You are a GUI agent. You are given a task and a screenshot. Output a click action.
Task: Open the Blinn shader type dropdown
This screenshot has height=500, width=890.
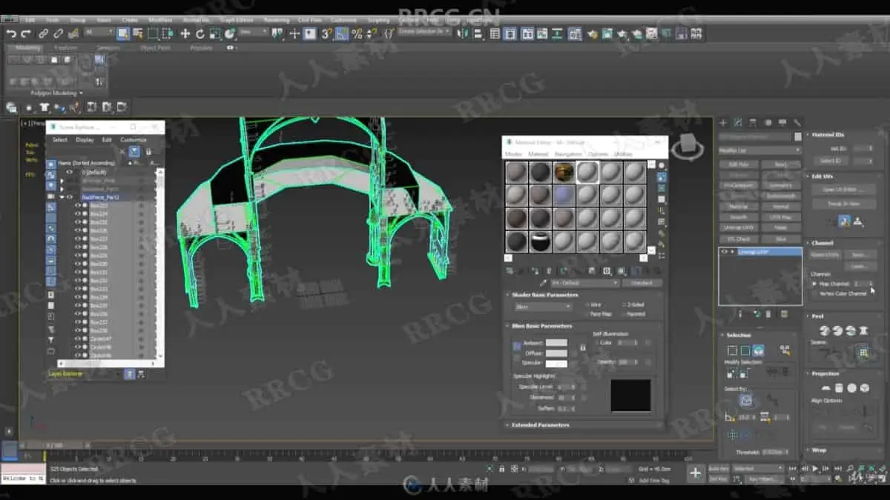pos(543,307)
